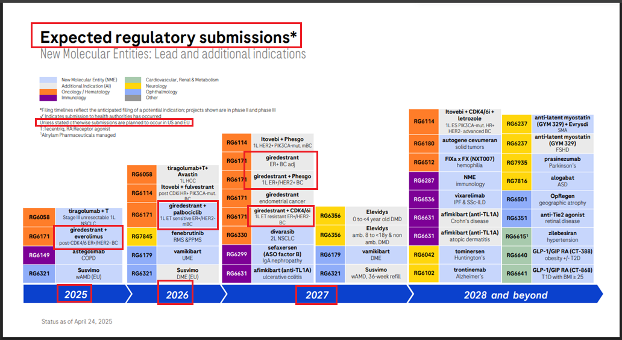
Task: Select the "giredestrant + everolimus" cell
Action: [x=89, y=236]
